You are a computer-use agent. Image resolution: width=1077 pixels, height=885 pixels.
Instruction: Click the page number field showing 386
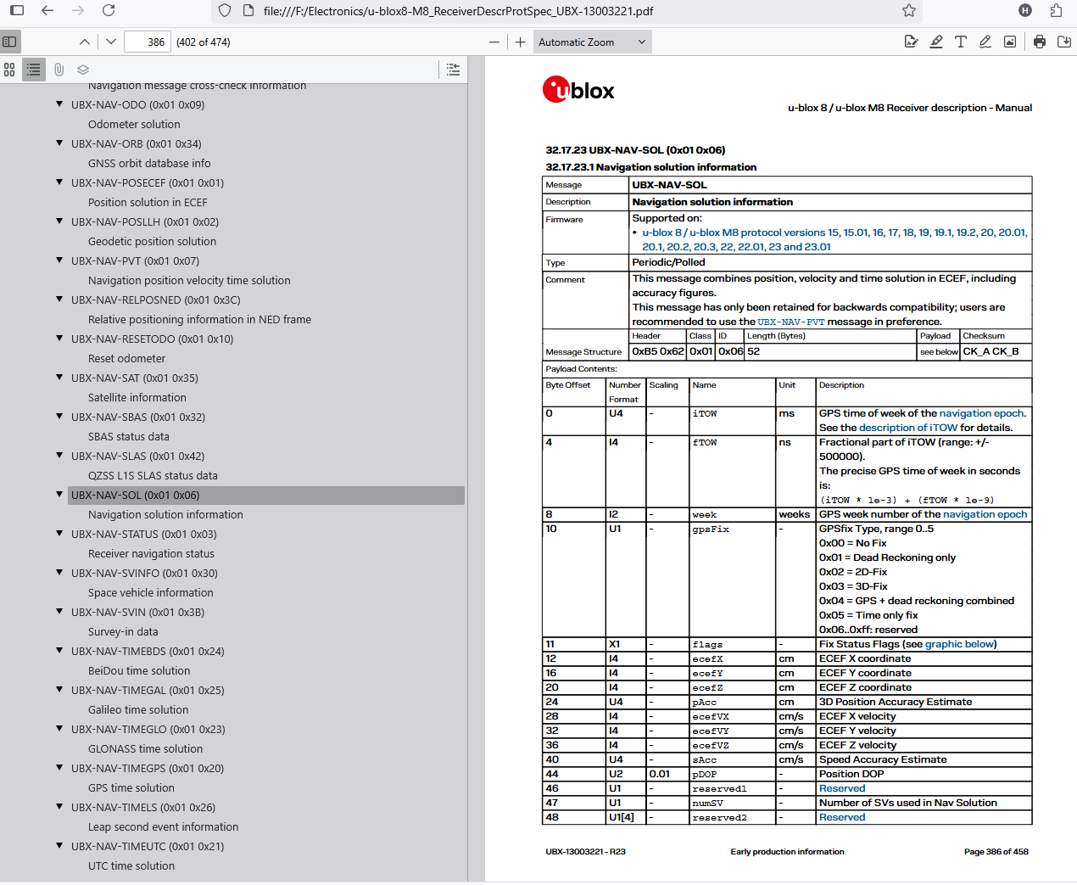pyautogui.click(x=148, y=42)
